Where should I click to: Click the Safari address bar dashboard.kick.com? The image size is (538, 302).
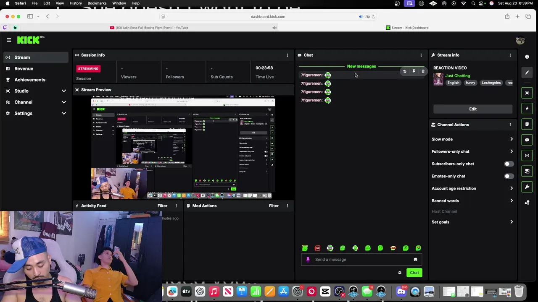[x=268, y=17]
